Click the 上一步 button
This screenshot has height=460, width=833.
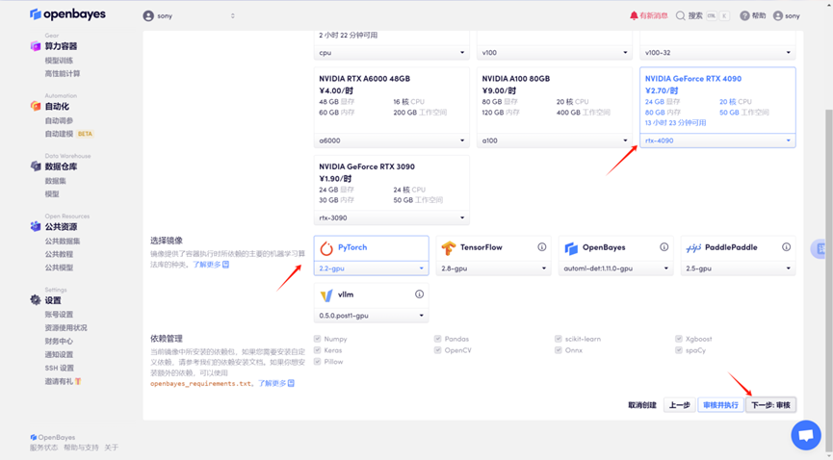680,405
